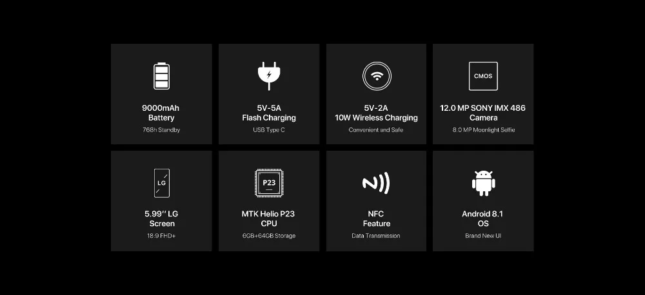The height and width of the screenshot is (295, 645).
Task: Select the 5V-5A Flash Charging heading
Action: (268, 113)
